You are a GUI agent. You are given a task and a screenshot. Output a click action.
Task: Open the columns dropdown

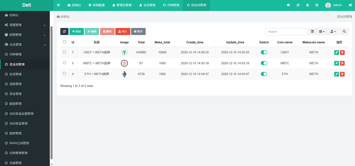322,31
